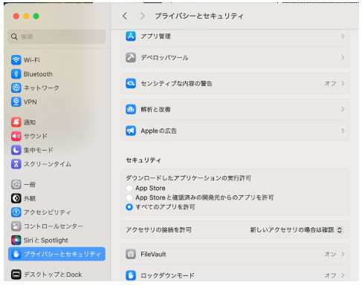Click the ロックダウンモード hand icon
The height and width of the screenshot is (285, 362).
[131, 275]
